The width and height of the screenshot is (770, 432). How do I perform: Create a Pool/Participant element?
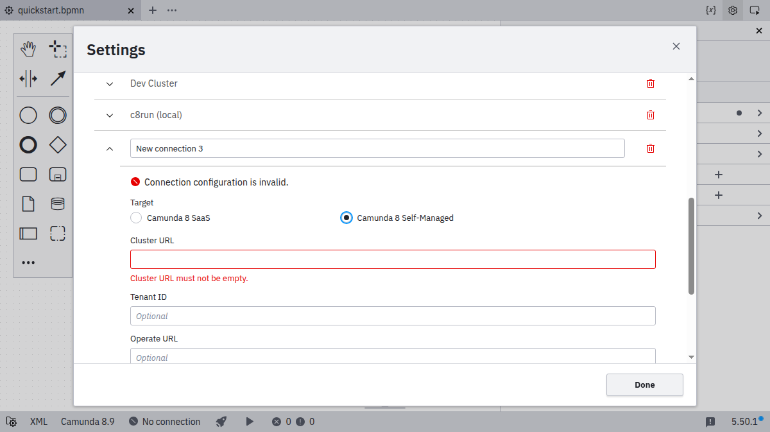tap(28, 234)
